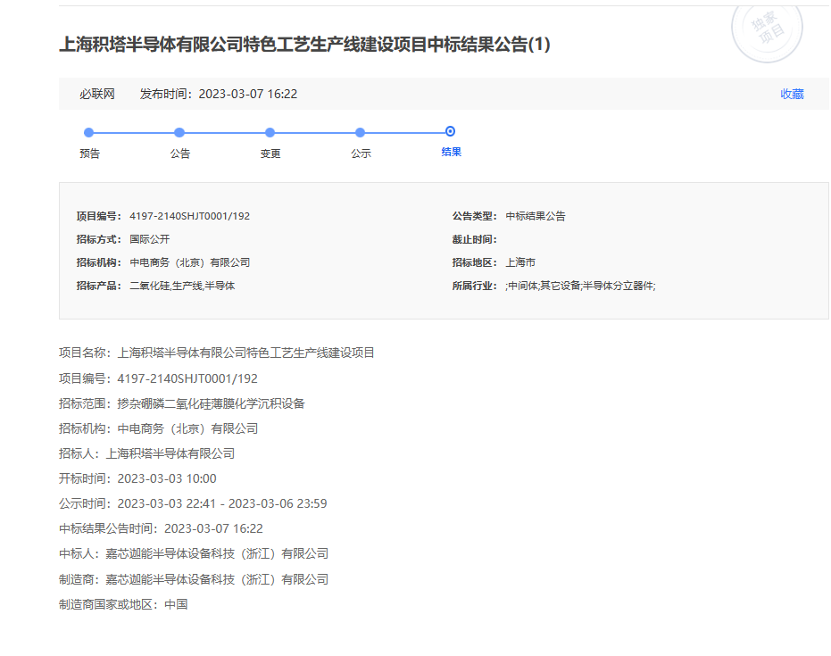The image size is (831, 656).
Task: Click 掺杂硼磷二氧化硅薄膜化学沉积设备 scope text
Action: click(211, 403)
